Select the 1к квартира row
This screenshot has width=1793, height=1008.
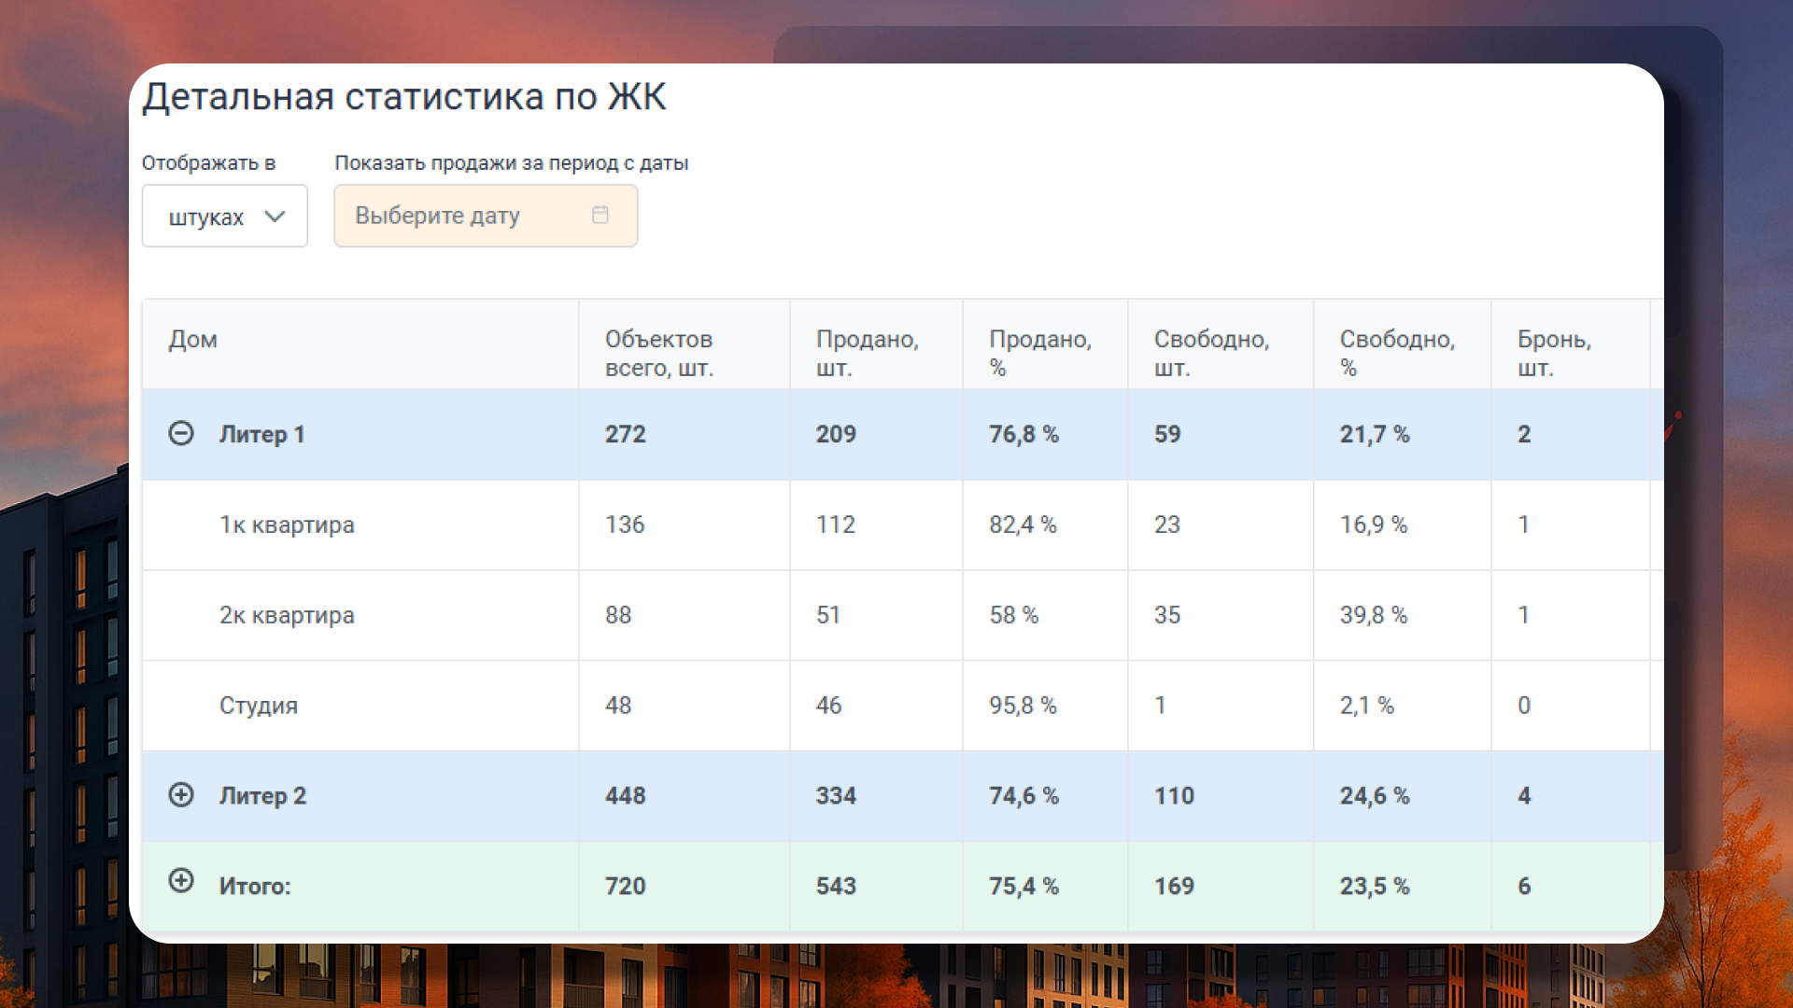[x=287, y=525]
